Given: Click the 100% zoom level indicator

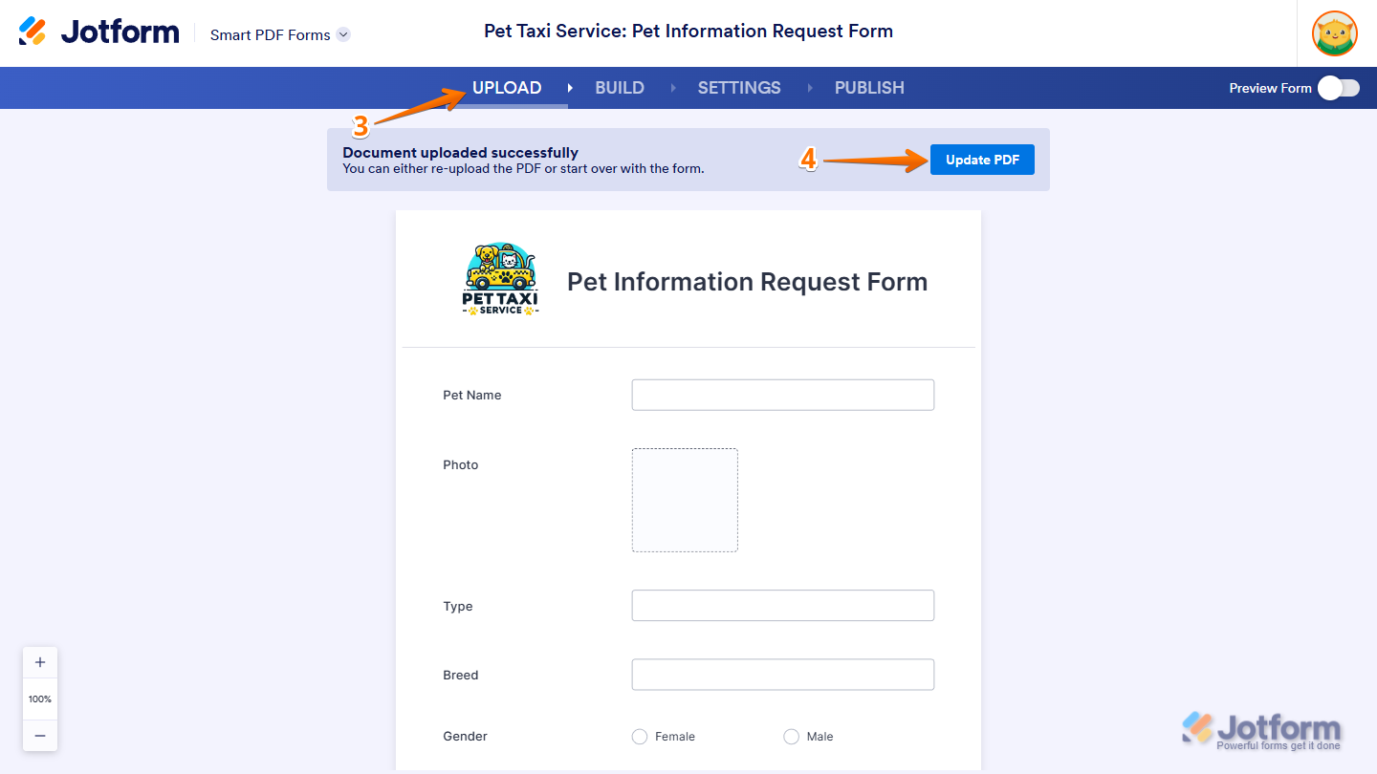Looking at the screenshot, I should (x=40, y=699).
